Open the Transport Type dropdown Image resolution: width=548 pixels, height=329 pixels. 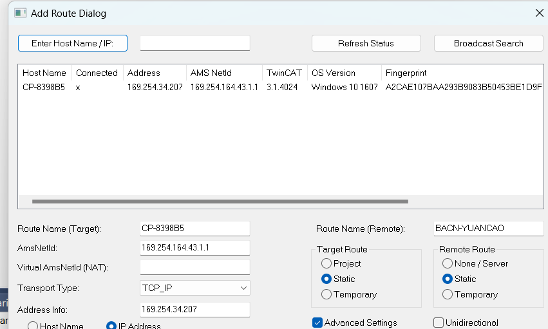(195, 288)
